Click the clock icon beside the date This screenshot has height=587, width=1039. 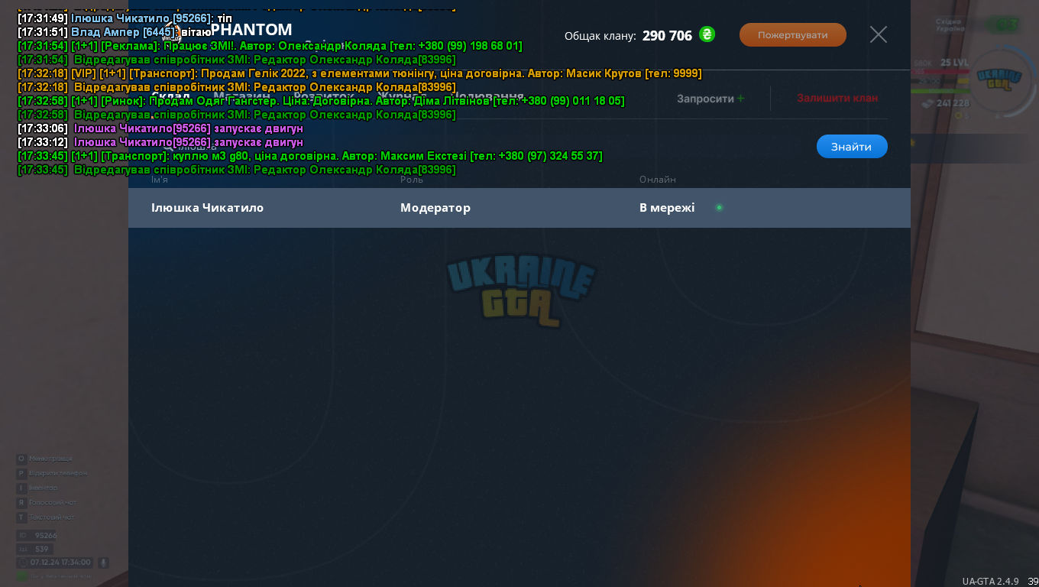tap(22, 563)
